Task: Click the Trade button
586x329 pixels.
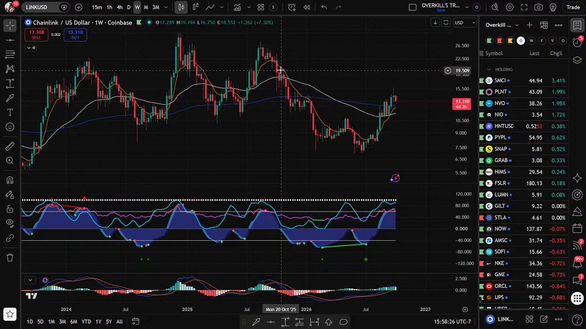Action: [572, 7]
